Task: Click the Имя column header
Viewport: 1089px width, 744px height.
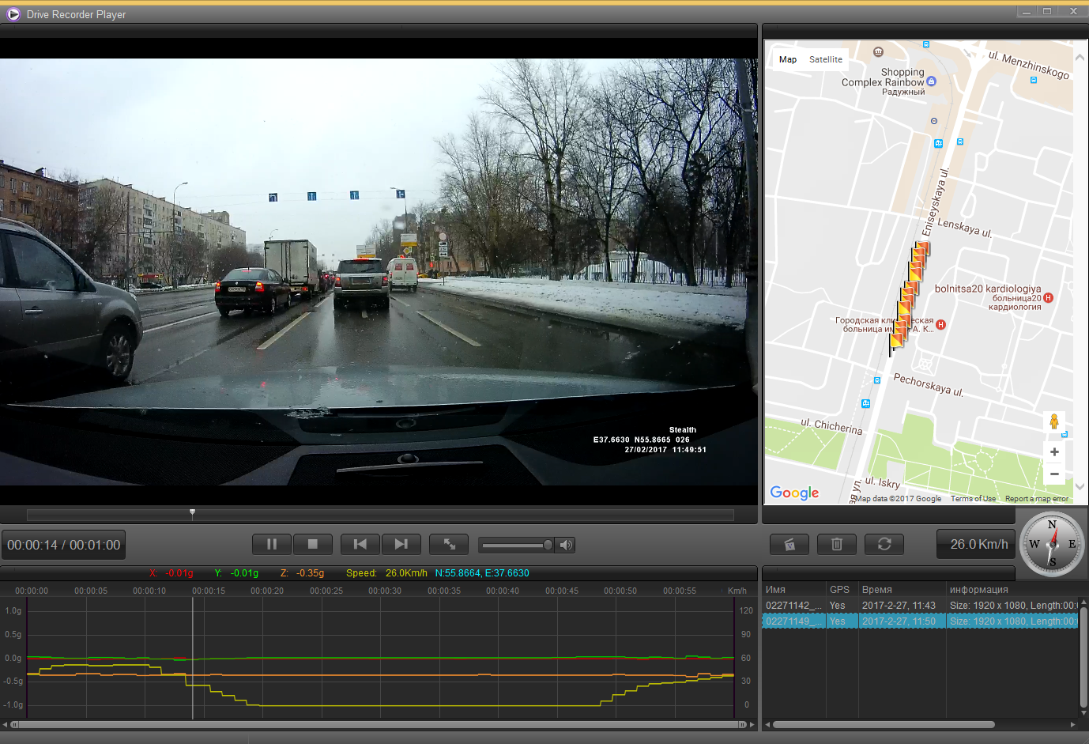Action: [x=794, y=590]
